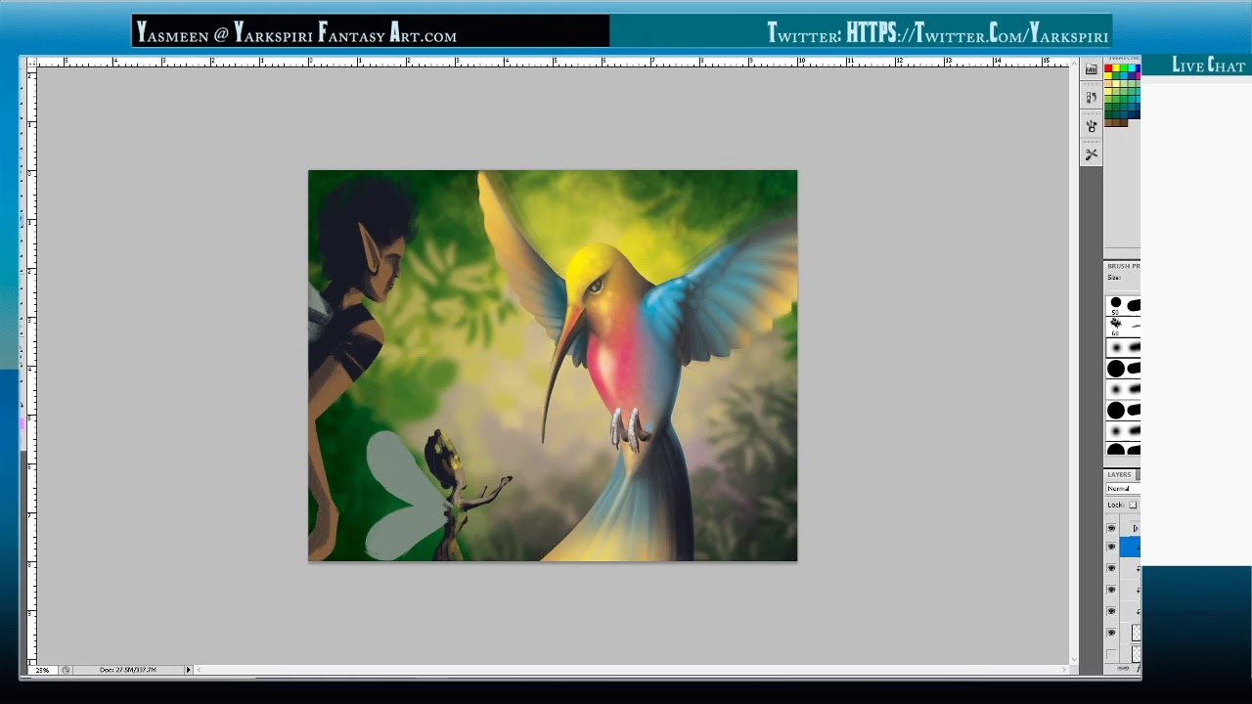Show the hidden bottom layer's visibility box
The height and width of the screenshot is (704, 1252).
coord(1110,654)
